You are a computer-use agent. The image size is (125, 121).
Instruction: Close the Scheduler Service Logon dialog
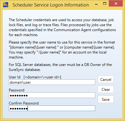116,4
